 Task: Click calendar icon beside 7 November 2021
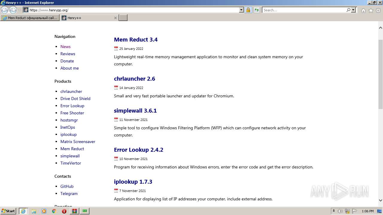coord(116,191)
